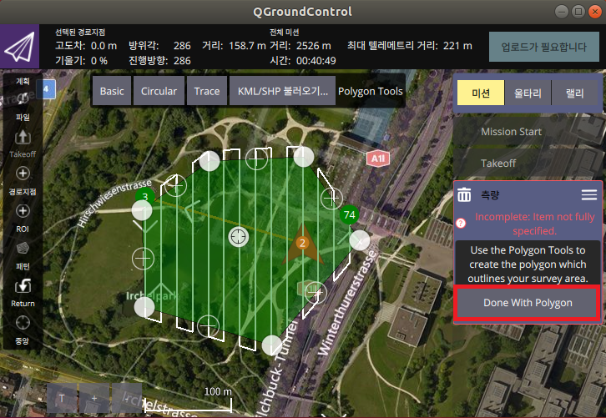606x418 pixels.
Task: Select the Return tool in the left toolbar
Action: pyautogui.click(x=23, y=293)
